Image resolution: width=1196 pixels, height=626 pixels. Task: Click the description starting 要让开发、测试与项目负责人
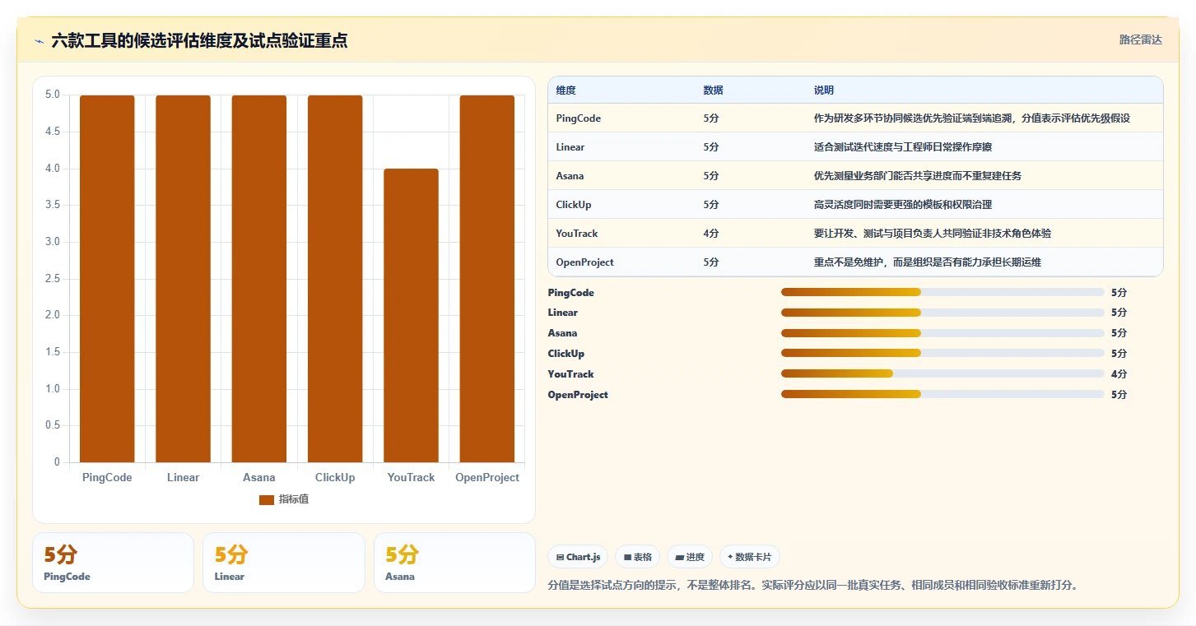[x=933, y=234]
